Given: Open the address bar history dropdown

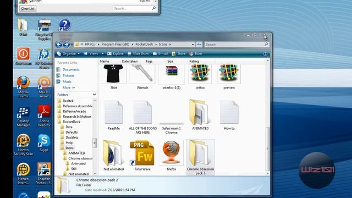Looking at the screenshot, I should coord(193,45).
